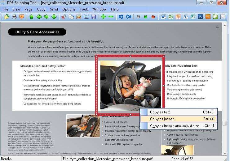Click the green left arrow icon
The height and width of the screenshot is (161, 230).
click(x=39, y=17)
